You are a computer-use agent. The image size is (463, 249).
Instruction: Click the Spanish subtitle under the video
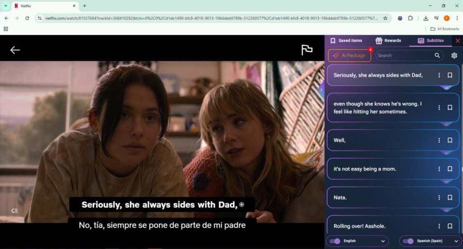tap(162, 225)
